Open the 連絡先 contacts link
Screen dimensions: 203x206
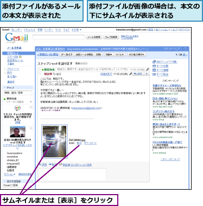pos(11,82)
